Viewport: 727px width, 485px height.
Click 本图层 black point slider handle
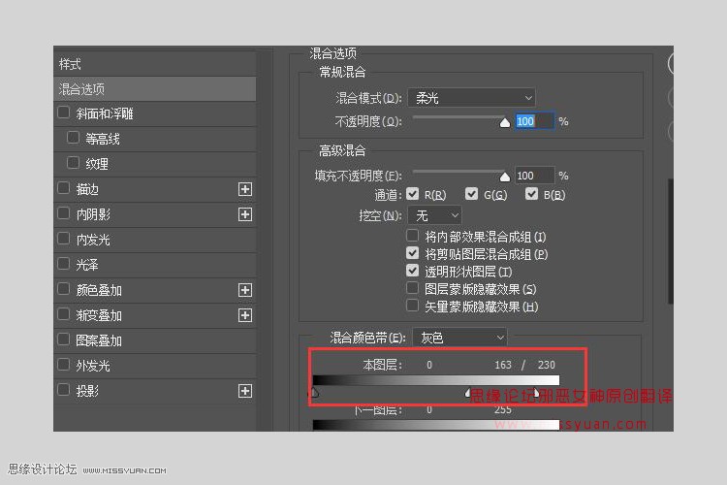[x=314, y=393]
